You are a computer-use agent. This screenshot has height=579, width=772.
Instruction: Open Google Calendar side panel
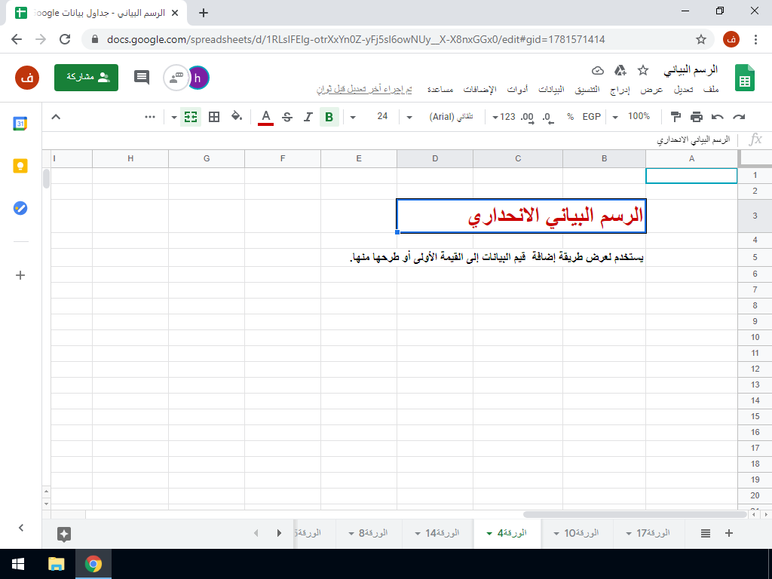(x=20, y=124)
